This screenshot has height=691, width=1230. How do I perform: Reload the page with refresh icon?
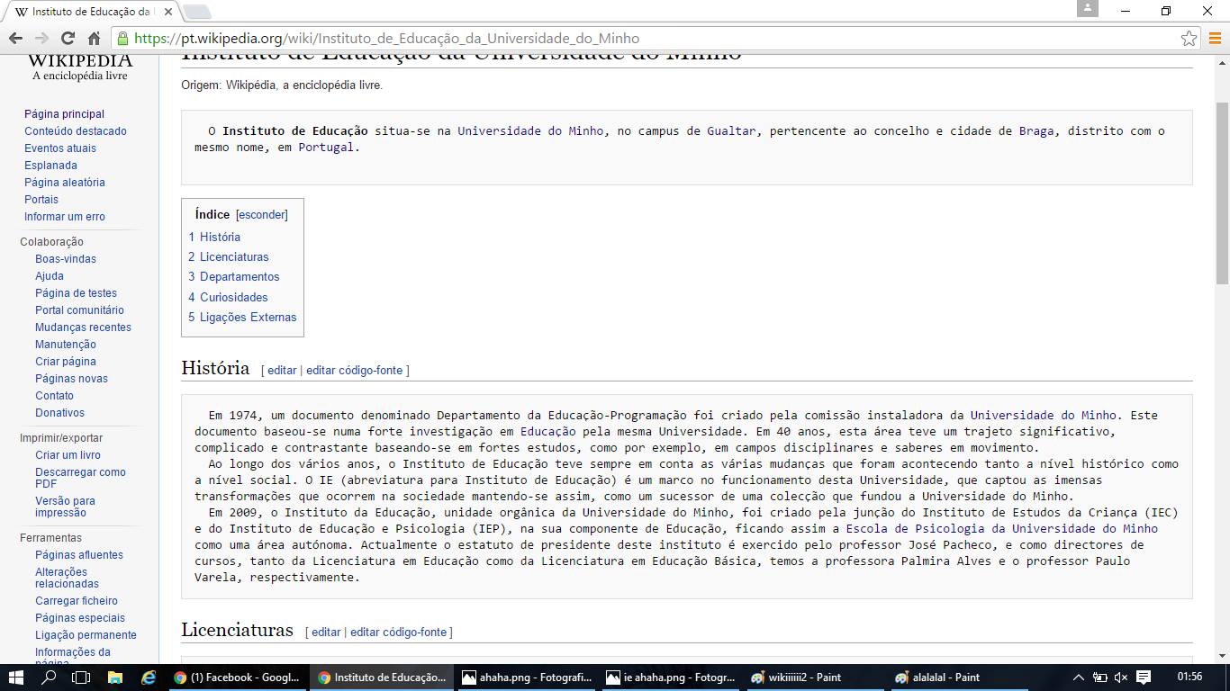click(x=68, y=39)
